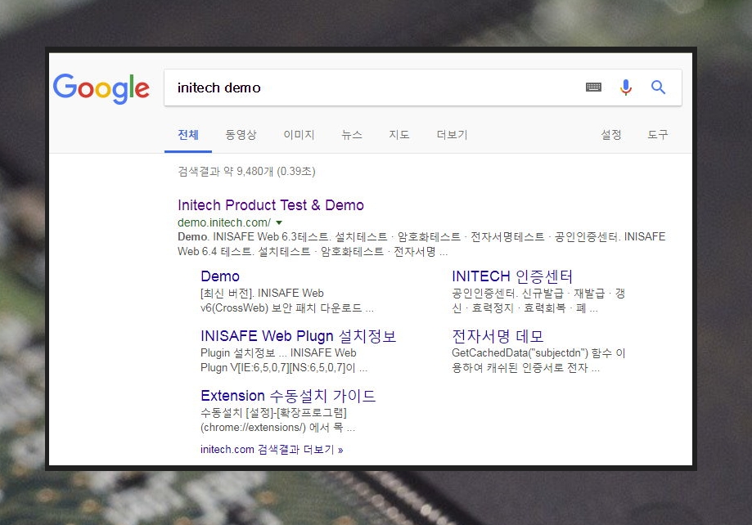Open the on-screen keyboard icon
This screenshot has height=525, width=752.
tap(593, 87)
